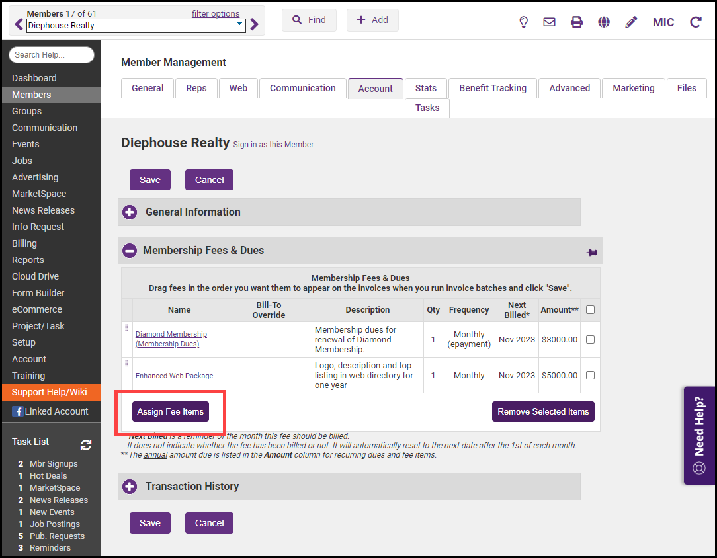Open the Diephouse Realty member dropdown

(x=239, y=25)
